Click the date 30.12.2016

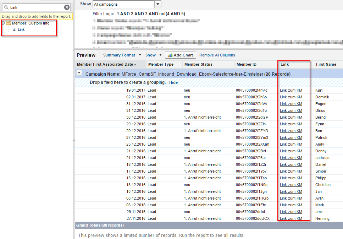tap(136, 118)
